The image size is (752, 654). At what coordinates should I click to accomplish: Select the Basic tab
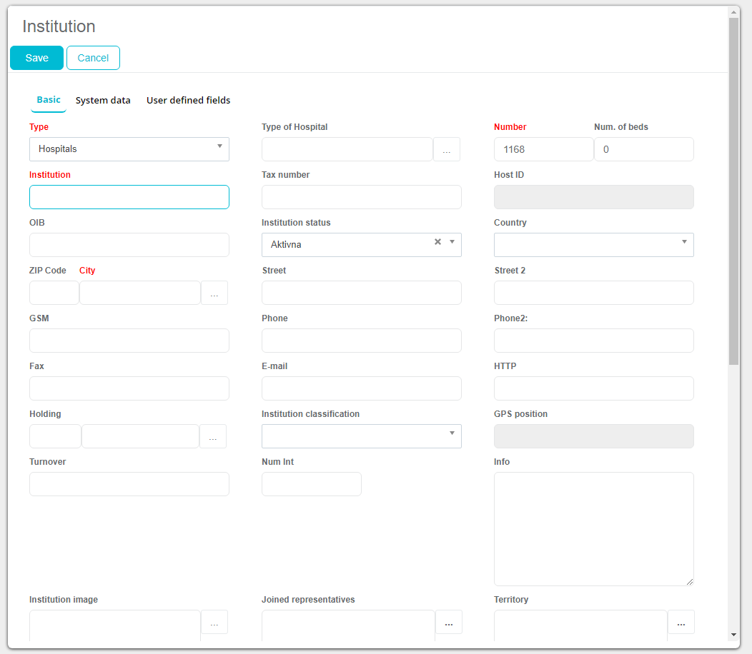(49, 100)
